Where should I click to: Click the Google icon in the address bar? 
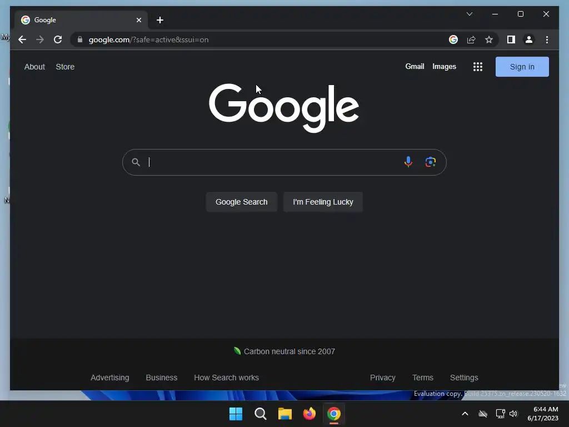click(453, 39)
